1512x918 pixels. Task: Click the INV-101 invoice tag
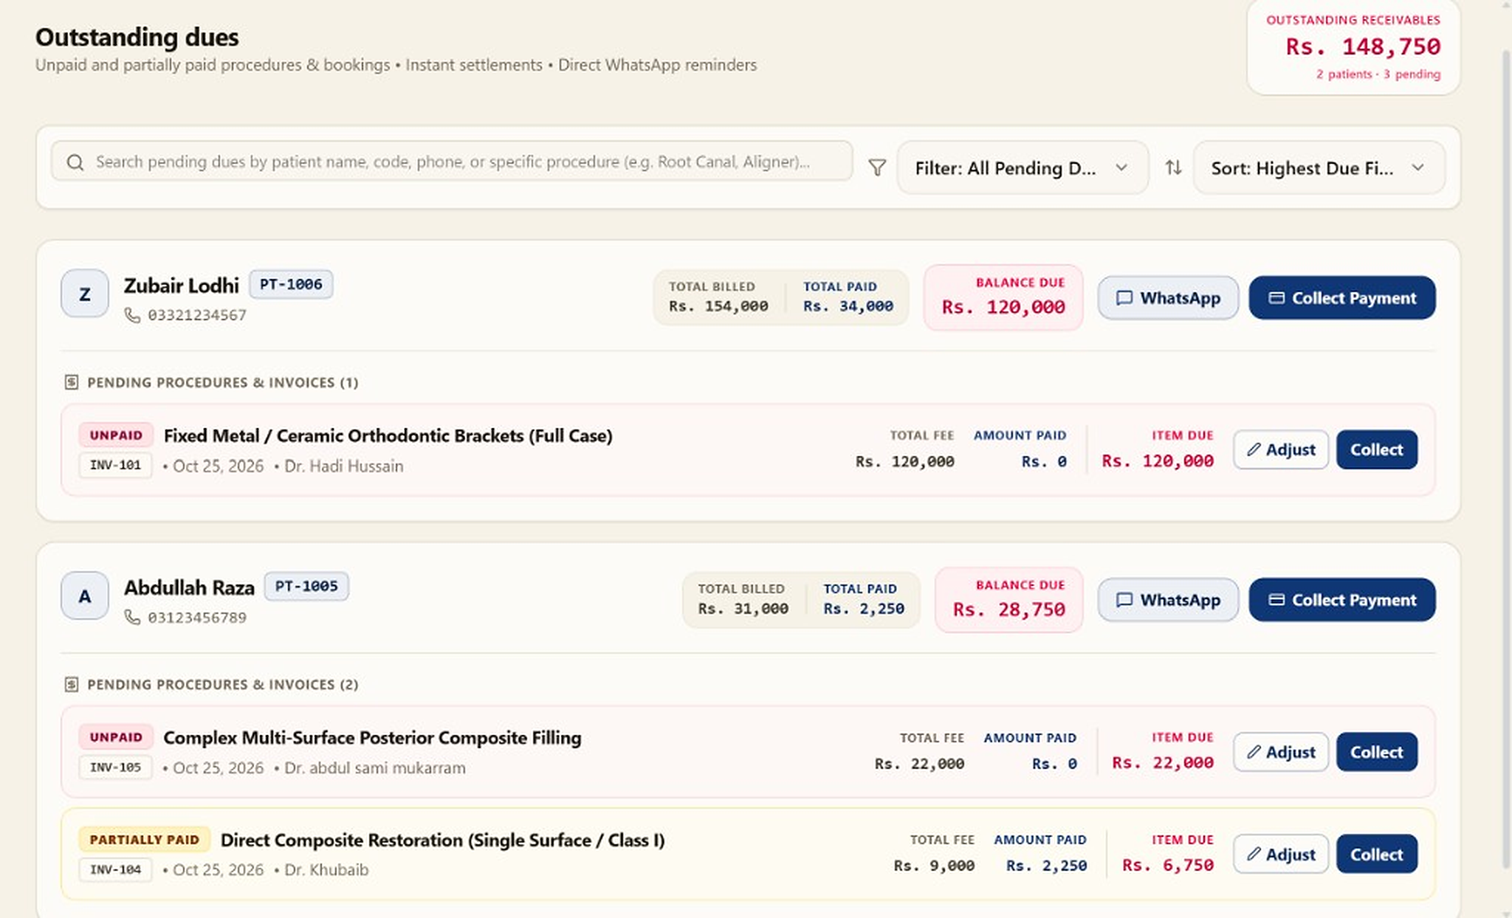[115, 465]
